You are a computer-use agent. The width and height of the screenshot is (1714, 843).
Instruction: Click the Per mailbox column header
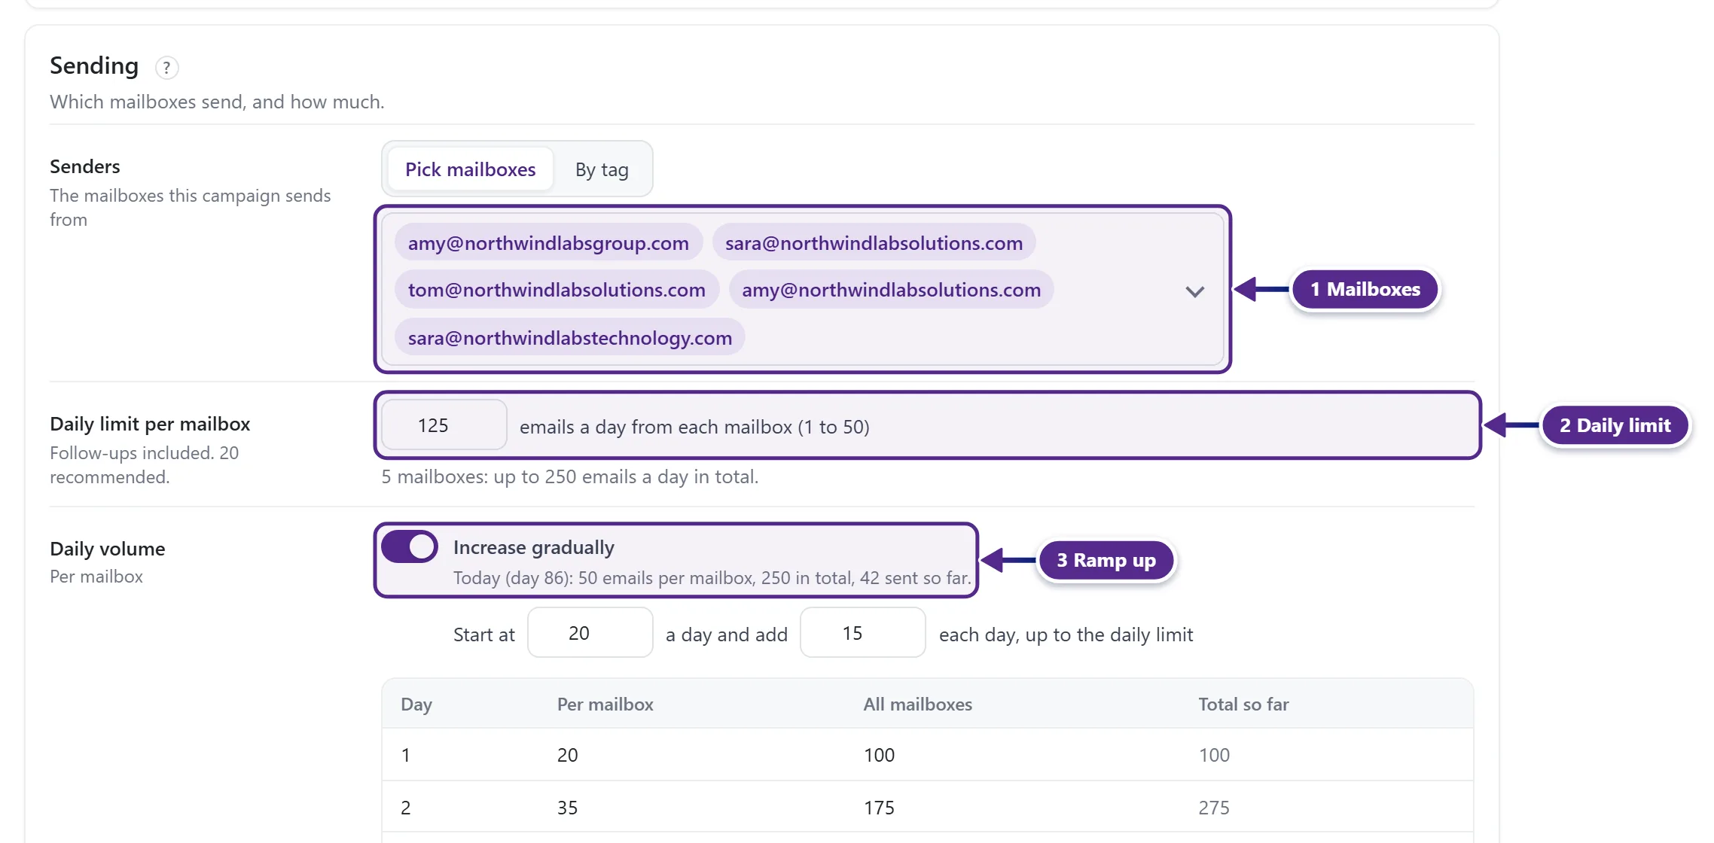(x=605, y=705)
